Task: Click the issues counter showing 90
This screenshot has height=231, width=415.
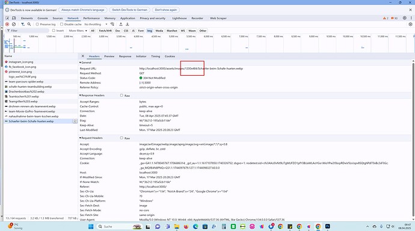Action: (x=395, y=18)
